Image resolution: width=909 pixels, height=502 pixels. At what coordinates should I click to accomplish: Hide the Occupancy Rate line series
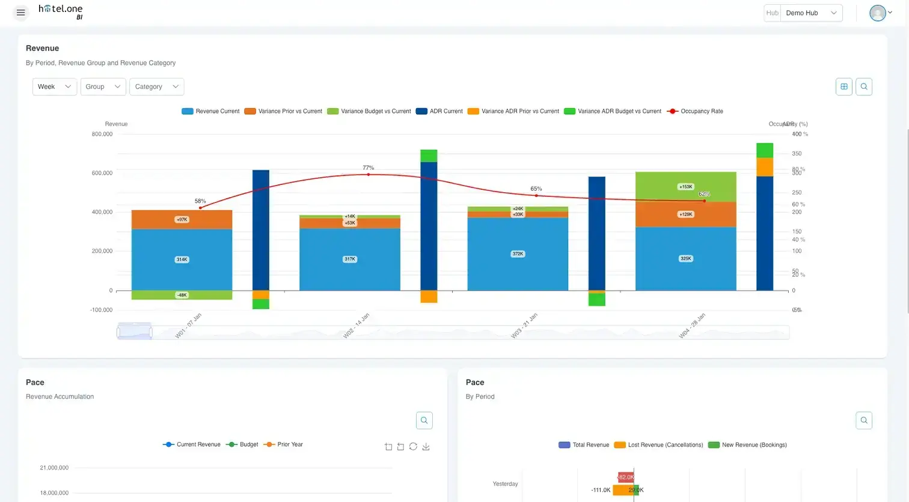point(695,111)
